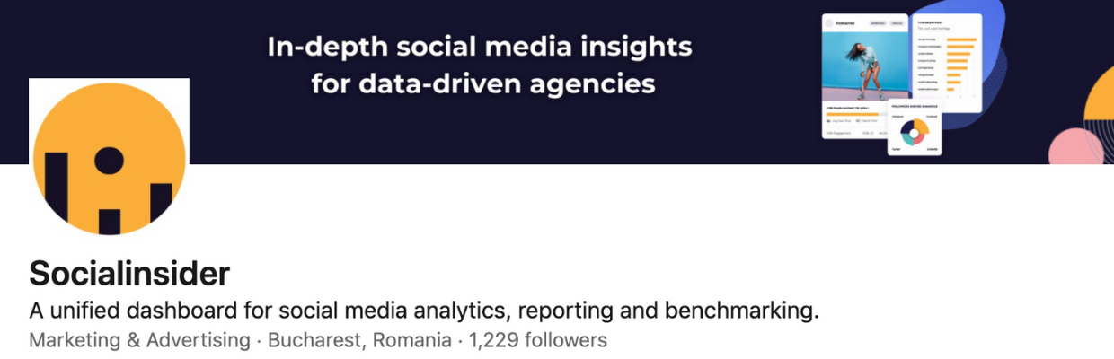Click the Bucharest, Romania location text

[359, 340]
